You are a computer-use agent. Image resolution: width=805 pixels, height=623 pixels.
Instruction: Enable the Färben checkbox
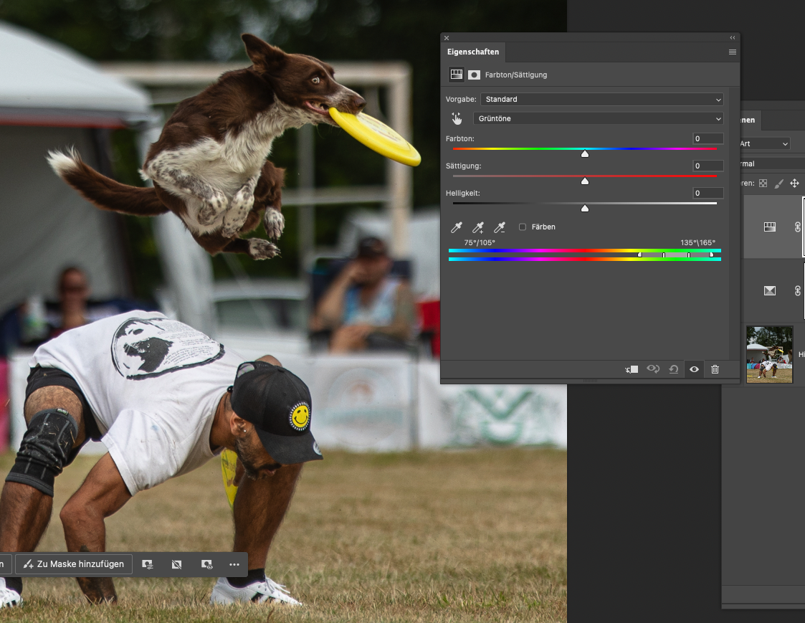click(523, 227)
